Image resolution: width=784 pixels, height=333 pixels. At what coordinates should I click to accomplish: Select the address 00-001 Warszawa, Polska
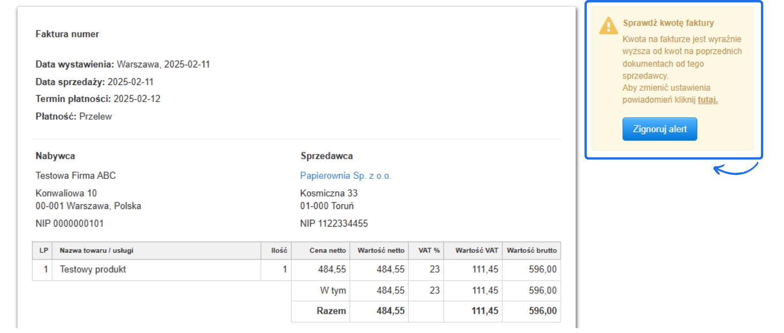click(88, 206)
